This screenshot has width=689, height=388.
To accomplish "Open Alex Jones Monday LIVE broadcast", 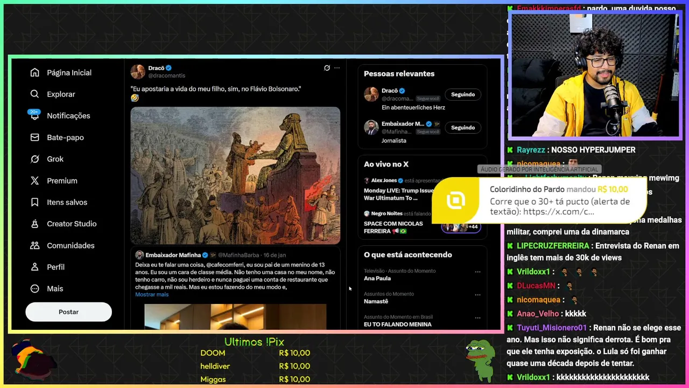I will click(398, 194).
